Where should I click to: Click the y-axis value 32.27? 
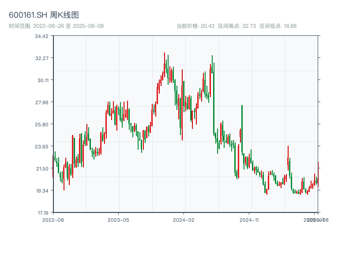click(42, 59)
